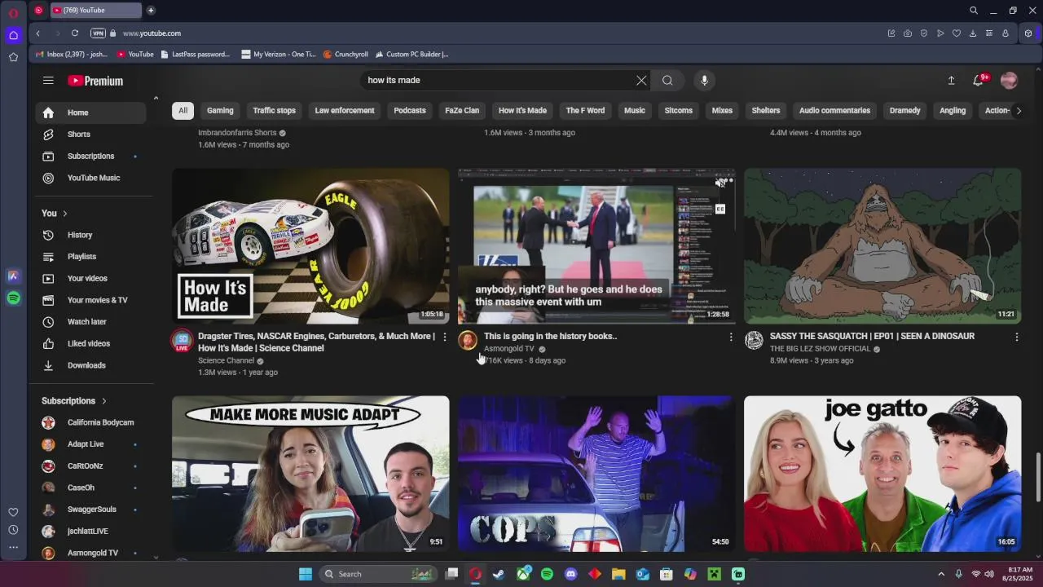Open a new browser tab

151,10
